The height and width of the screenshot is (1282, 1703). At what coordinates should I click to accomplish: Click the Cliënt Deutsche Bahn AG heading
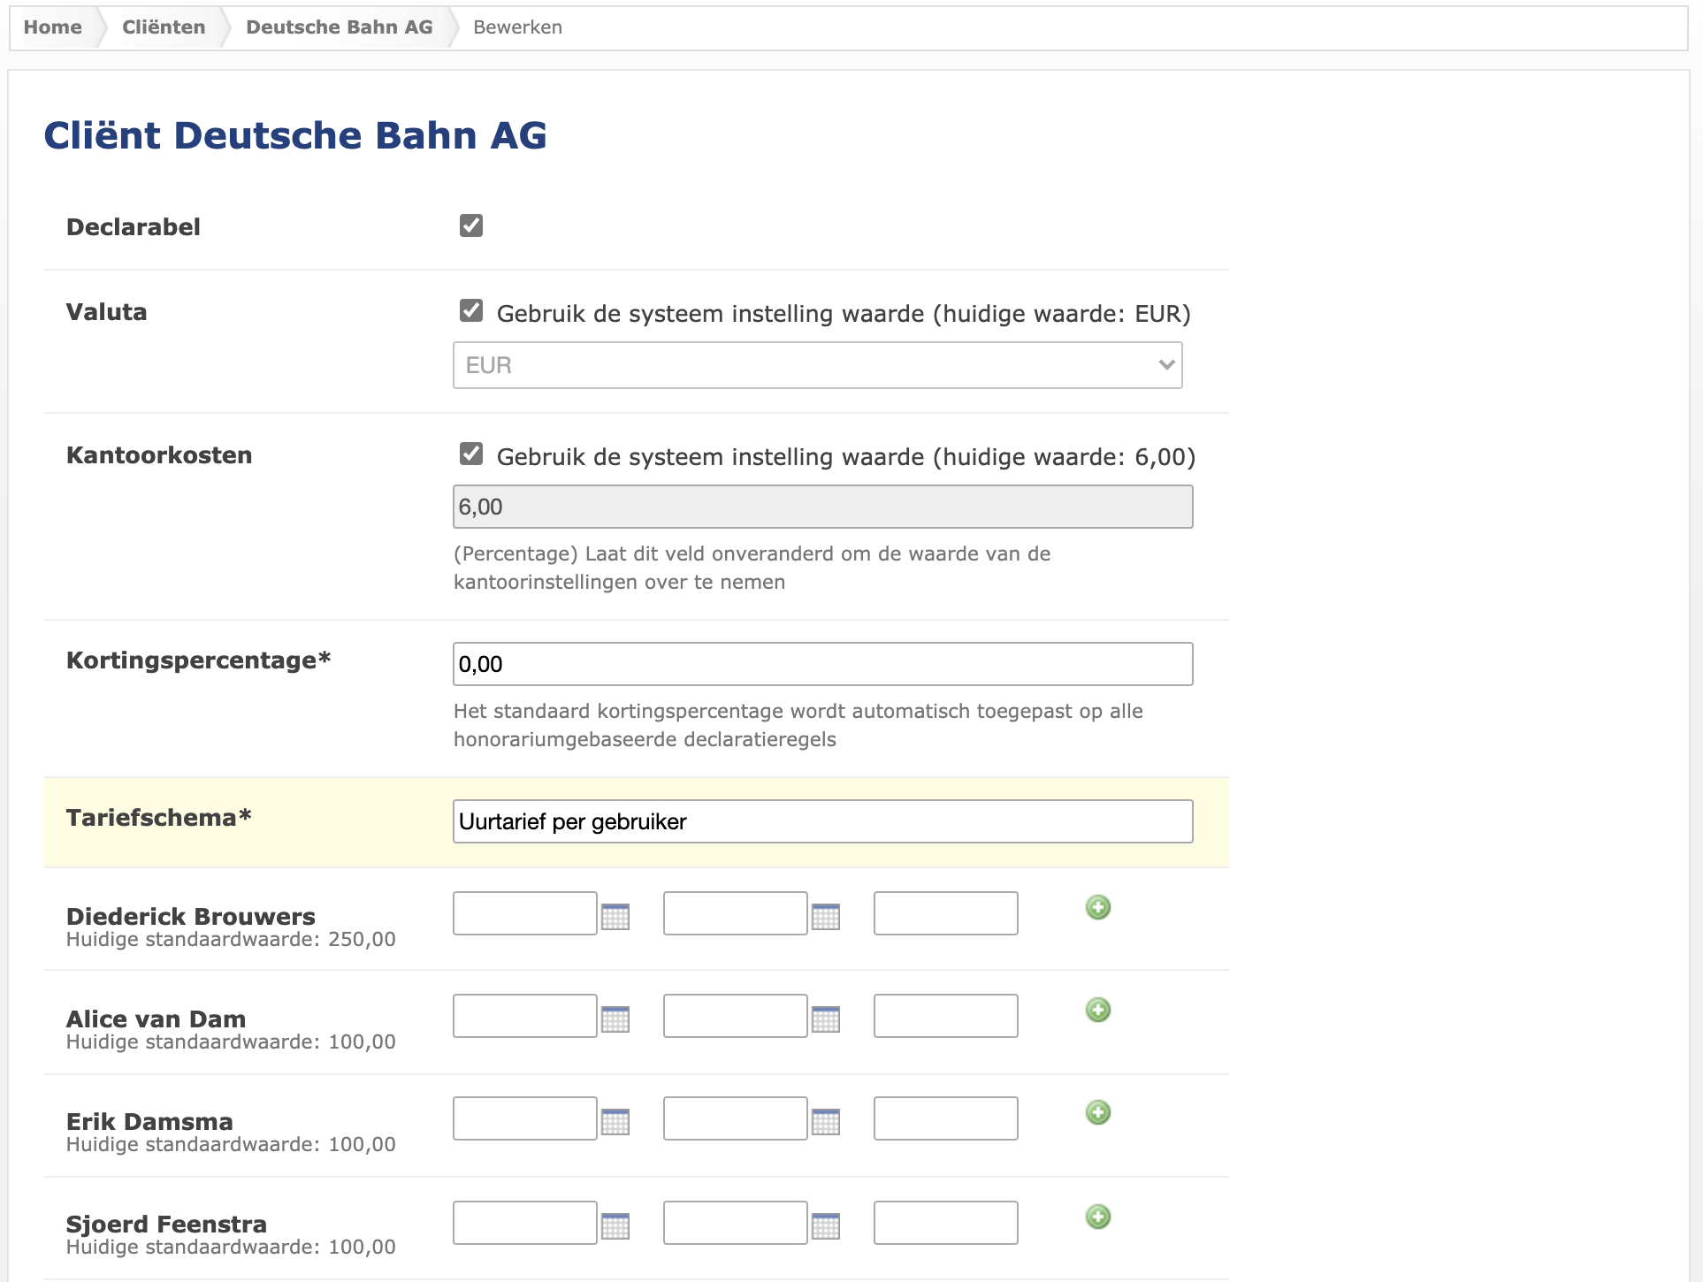tap(295, 135)
